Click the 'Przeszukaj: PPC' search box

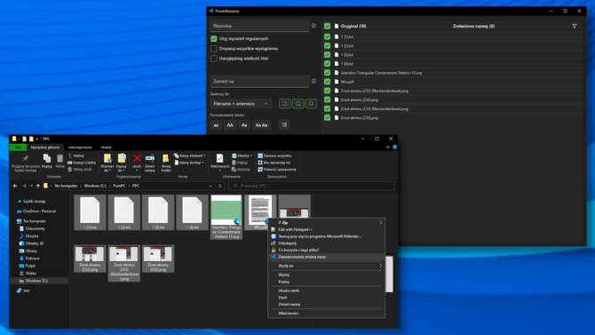tap(311, 186)
